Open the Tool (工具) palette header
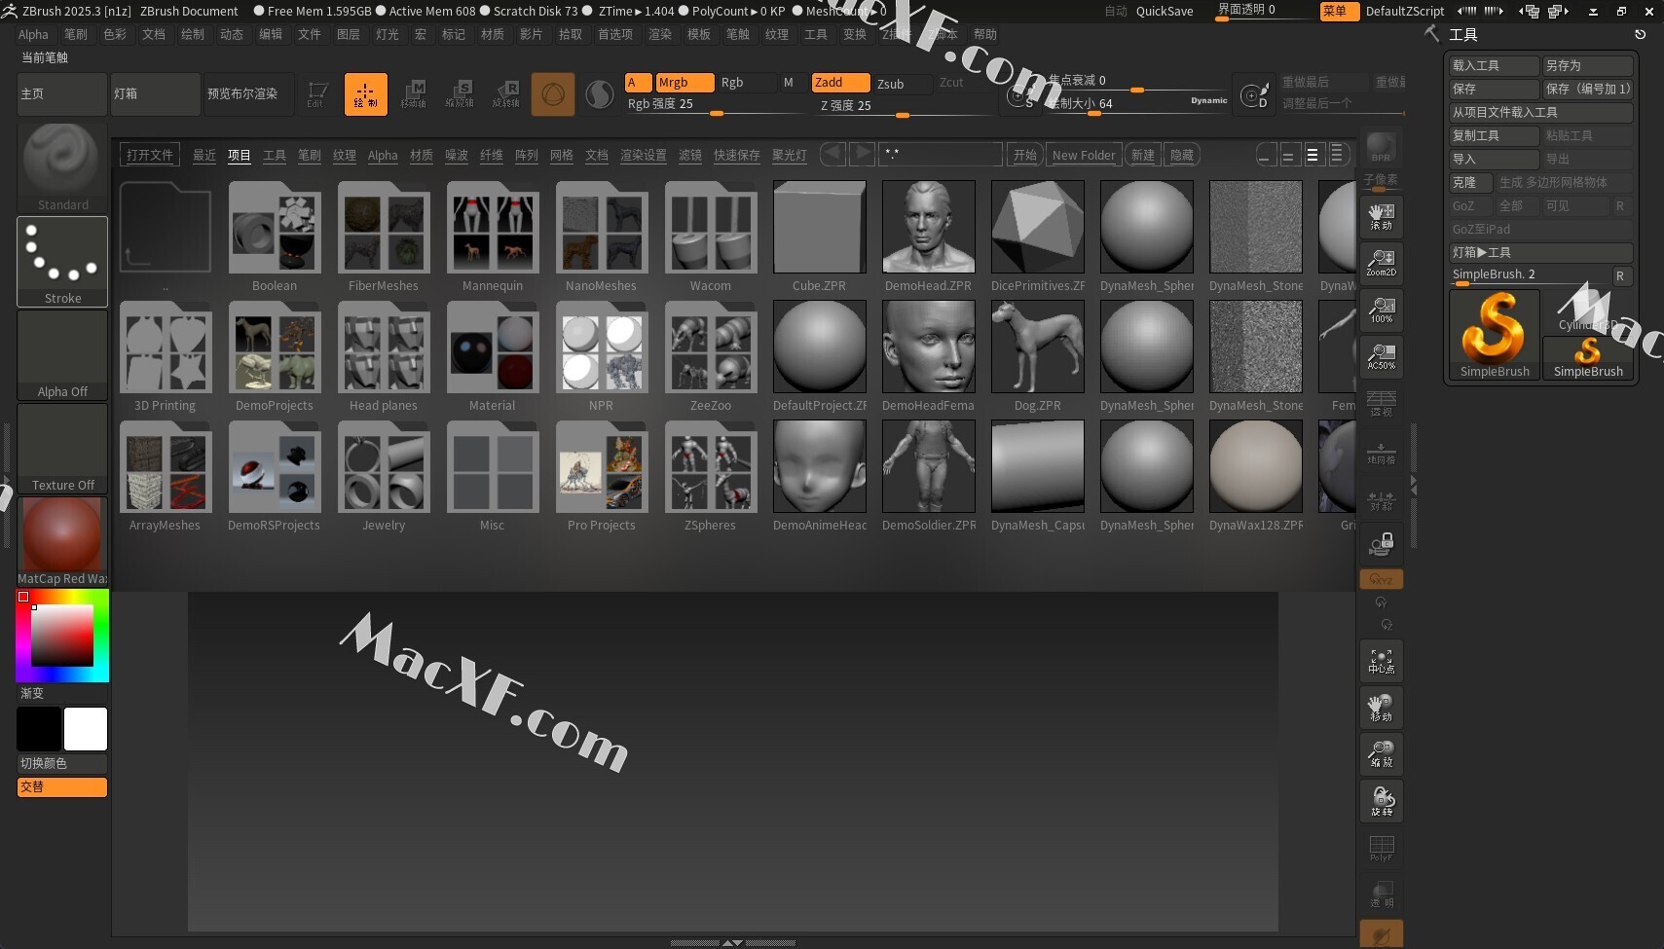 point(1463,34)
